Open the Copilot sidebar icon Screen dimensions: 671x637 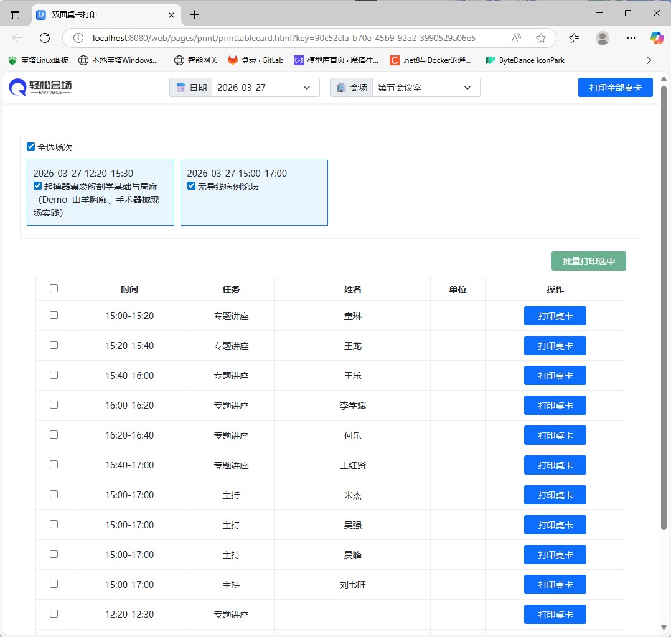tap(657, 38)
